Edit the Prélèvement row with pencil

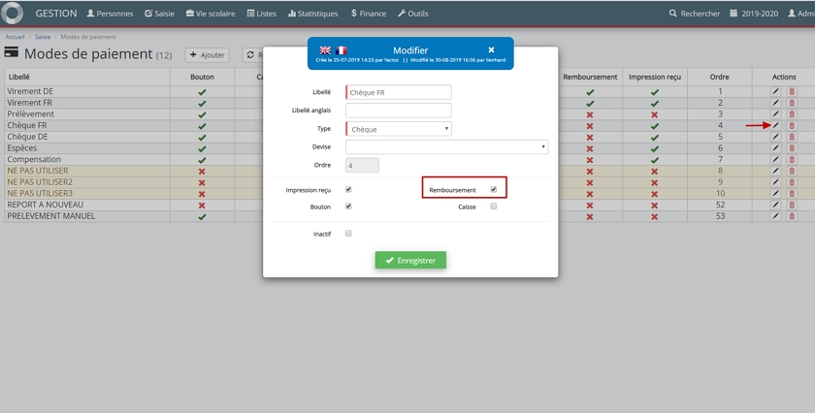(x=775, y=114)
